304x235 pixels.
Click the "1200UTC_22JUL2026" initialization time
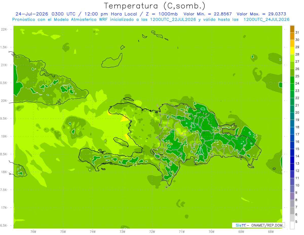click(x=173, y=20)
